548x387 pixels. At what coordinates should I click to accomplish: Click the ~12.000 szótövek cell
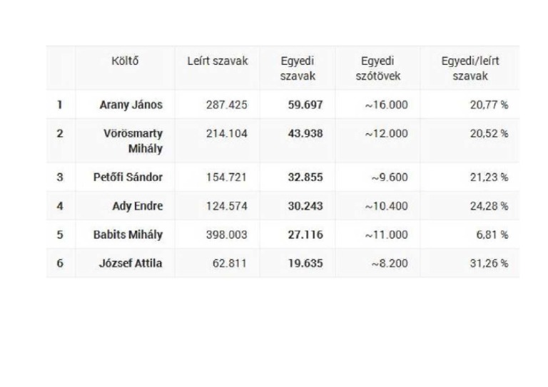click(x=386, y=133)
